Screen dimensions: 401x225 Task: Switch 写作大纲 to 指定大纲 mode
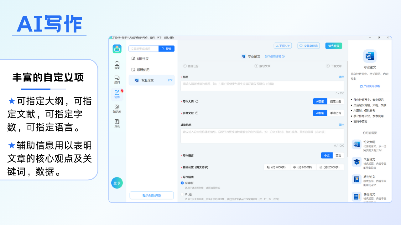[336, 101]
